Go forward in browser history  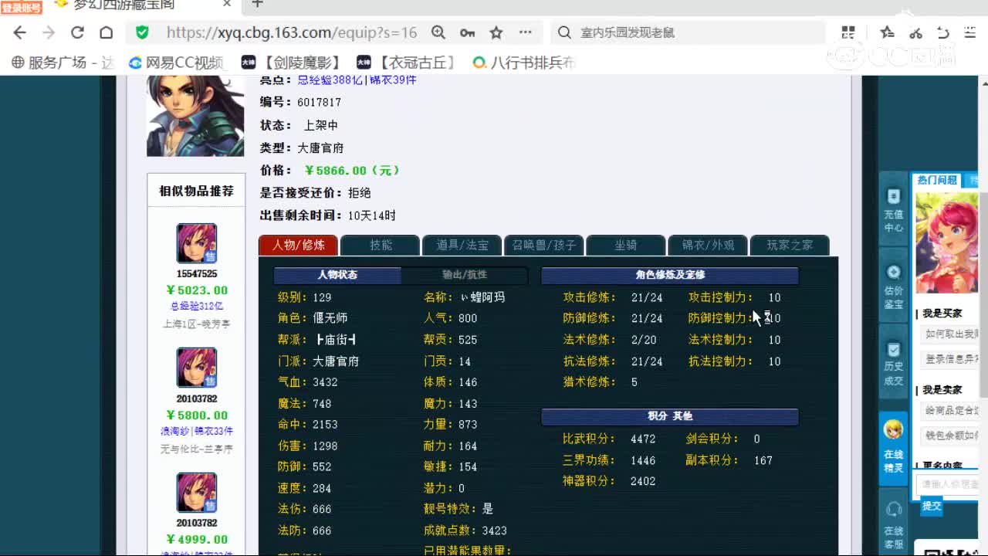click(49, 32)
